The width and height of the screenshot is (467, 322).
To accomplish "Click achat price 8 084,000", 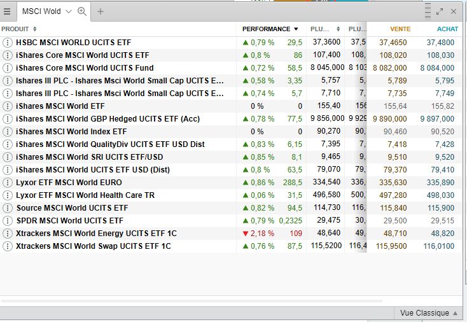I will 437,68.
